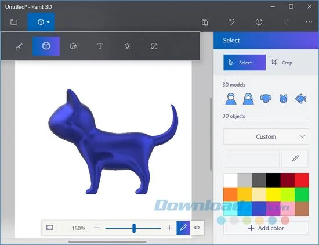Expand the 3D tools dropdown in title bar
Viewport: 319px width, 245px height.
(41, 22)
